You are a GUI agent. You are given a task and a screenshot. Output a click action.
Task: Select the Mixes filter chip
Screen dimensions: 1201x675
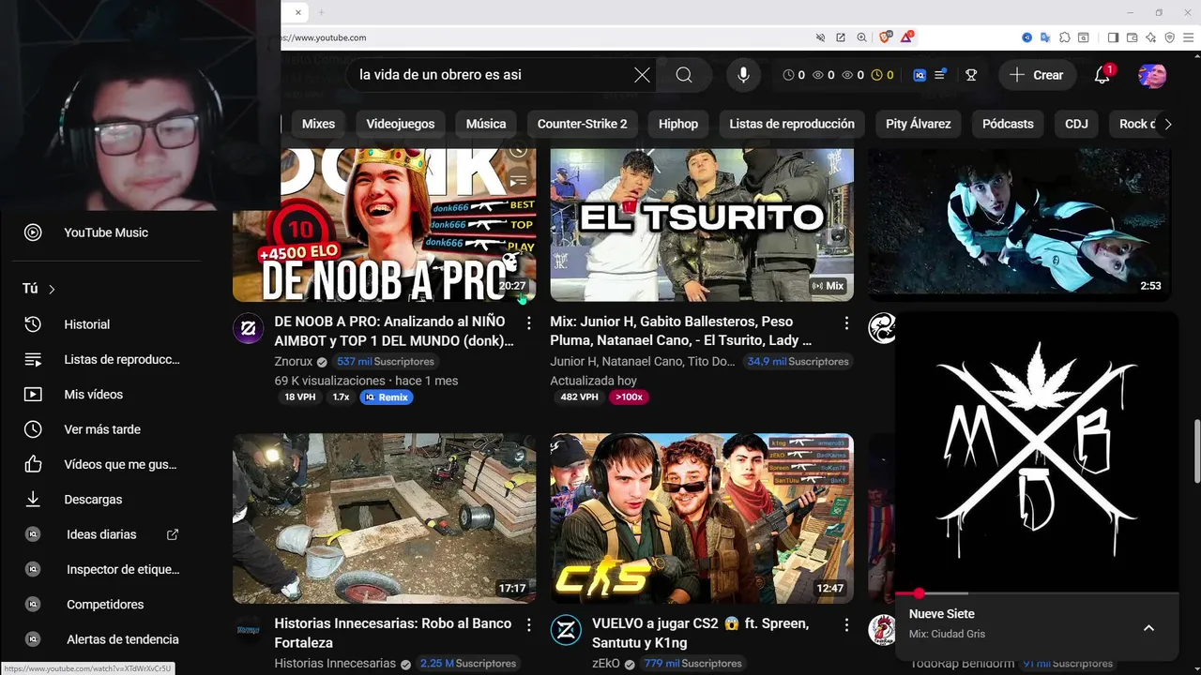click(x=318, y=124)
